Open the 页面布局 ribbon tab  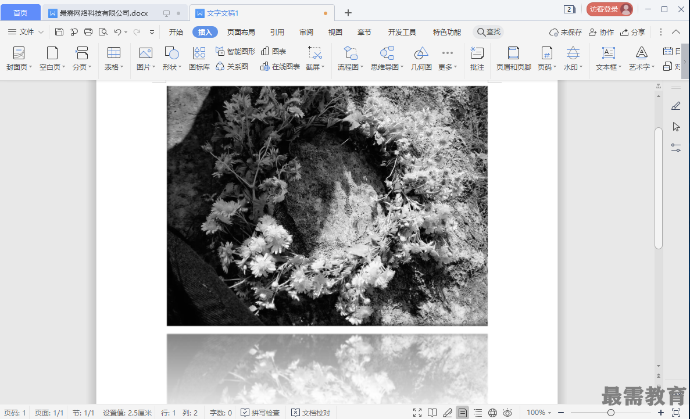(241, 32)
